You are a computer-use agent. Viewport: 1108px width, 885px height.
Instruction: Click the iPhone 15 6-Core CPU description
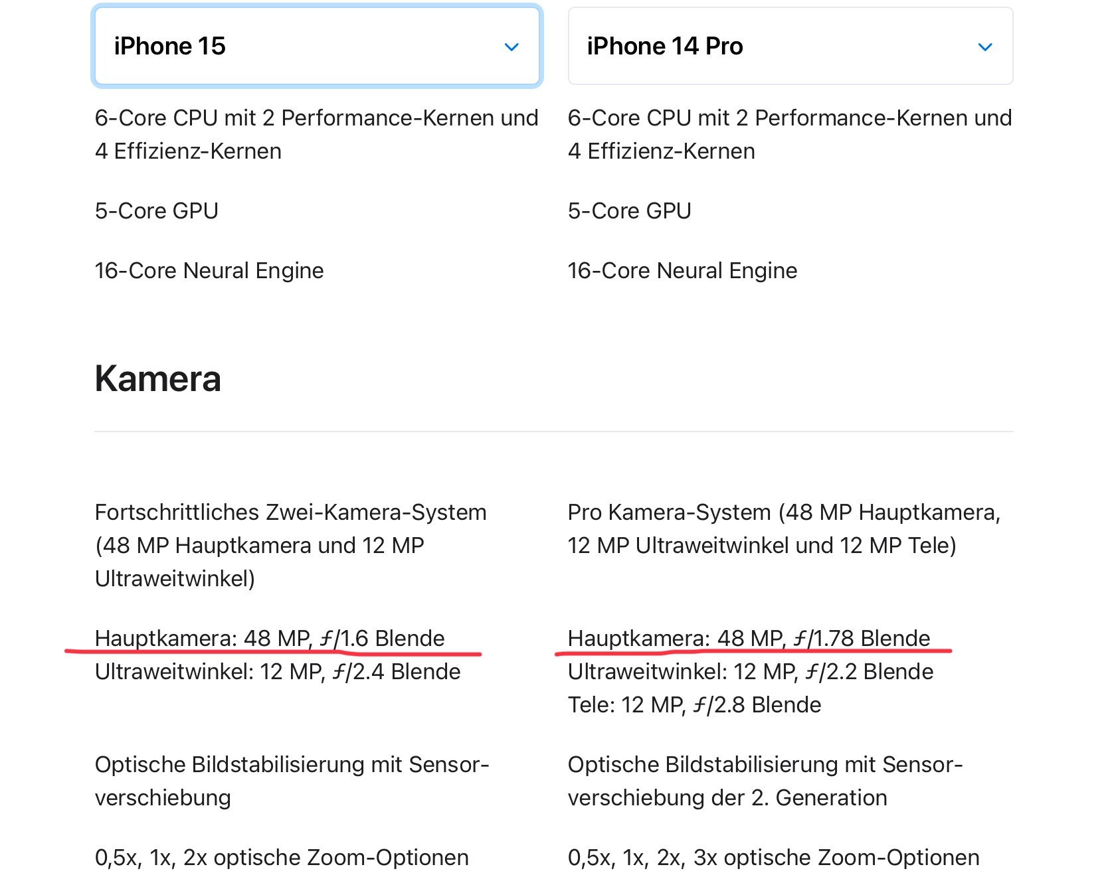[x=316, y=134]
